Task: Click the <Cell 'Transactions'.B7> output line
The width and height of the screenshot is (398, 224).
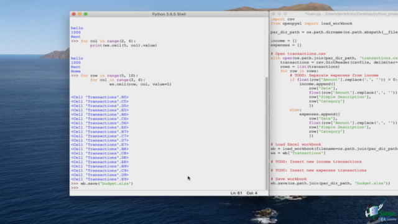Action: tap(99, 131)
